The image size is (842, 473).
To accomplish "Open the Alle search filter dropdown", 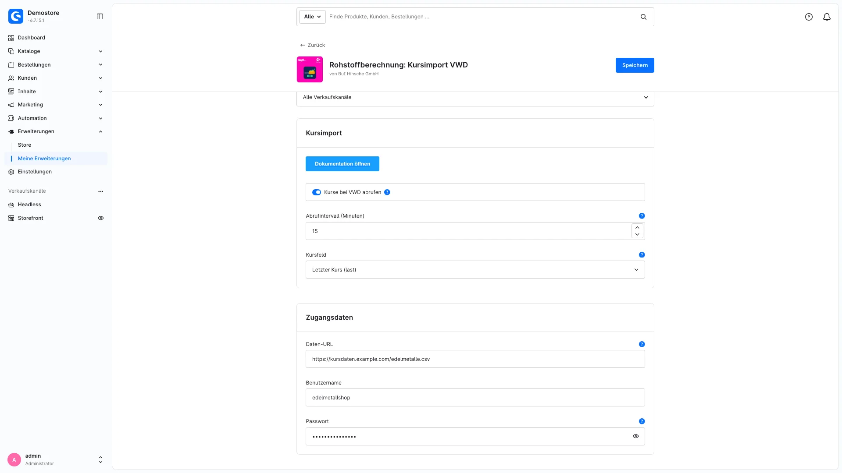I will click(312, 17).
